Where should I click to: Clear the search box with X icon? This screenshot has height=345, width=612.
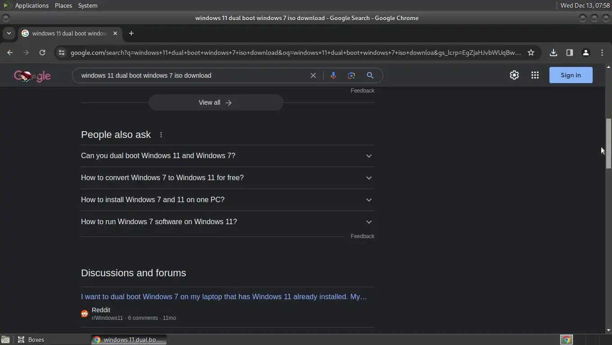(313, 75)
